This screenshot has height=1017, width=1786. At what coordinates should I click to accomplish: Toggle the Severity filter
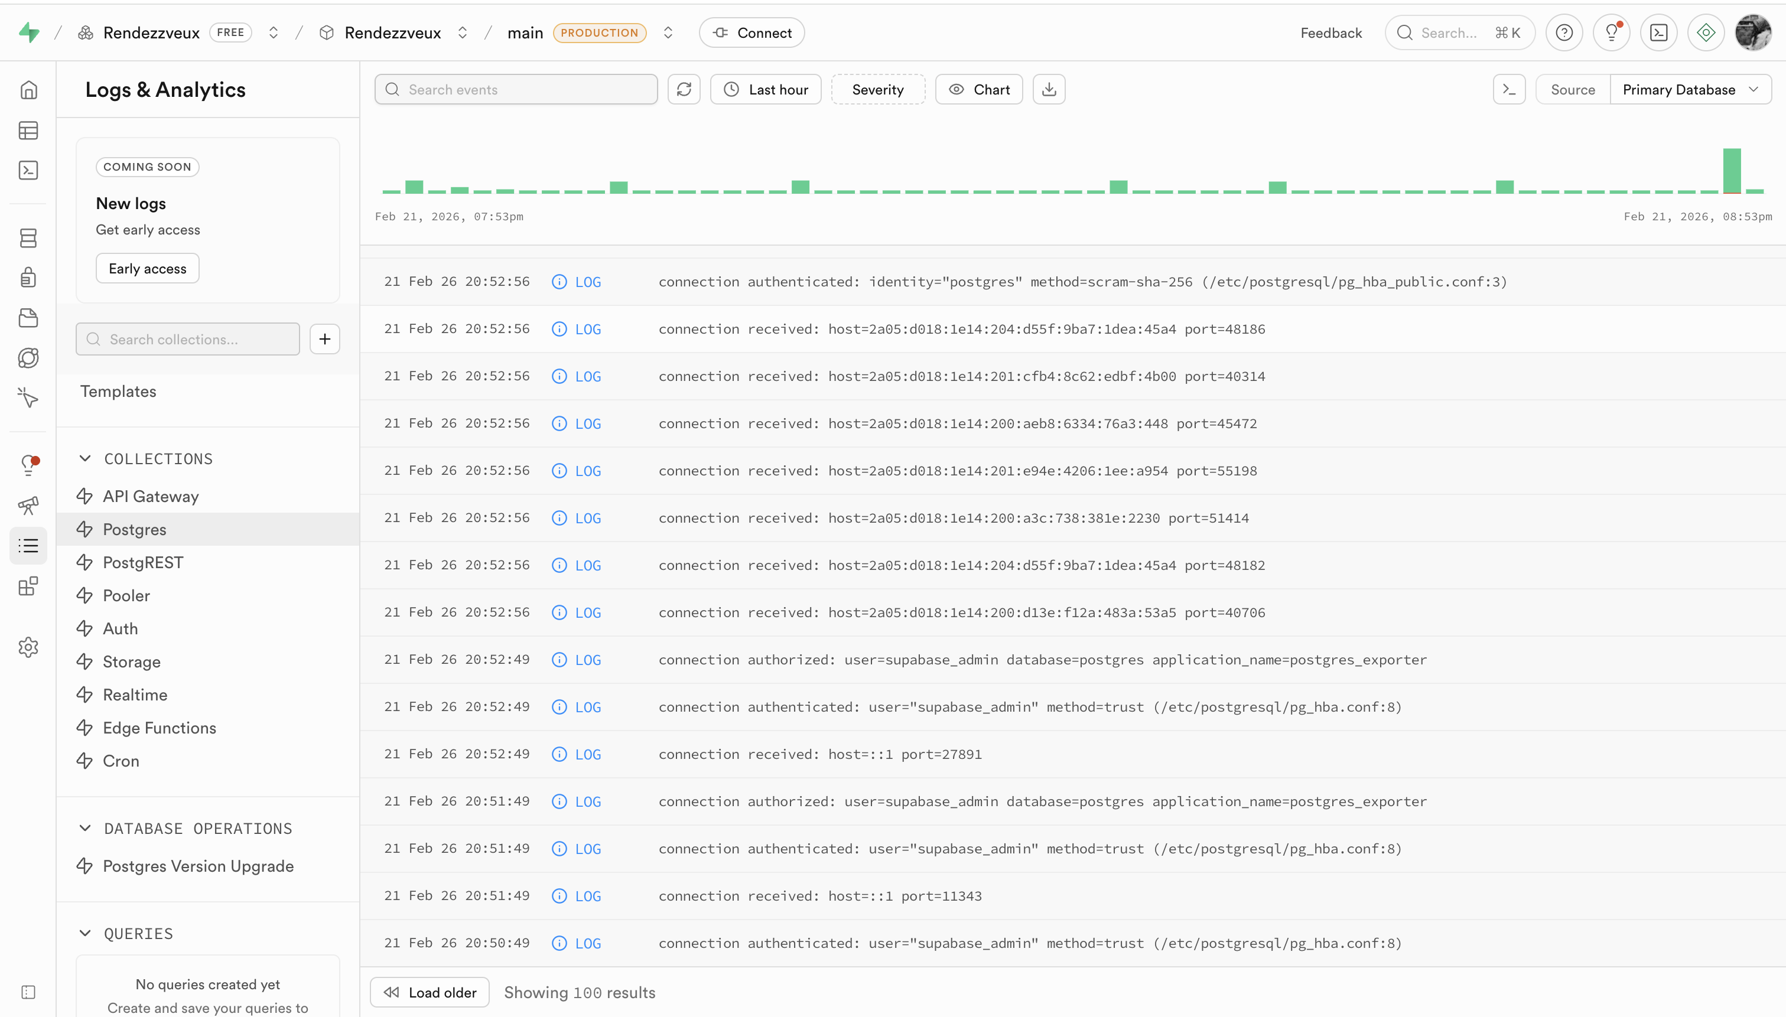click(877, 89)
